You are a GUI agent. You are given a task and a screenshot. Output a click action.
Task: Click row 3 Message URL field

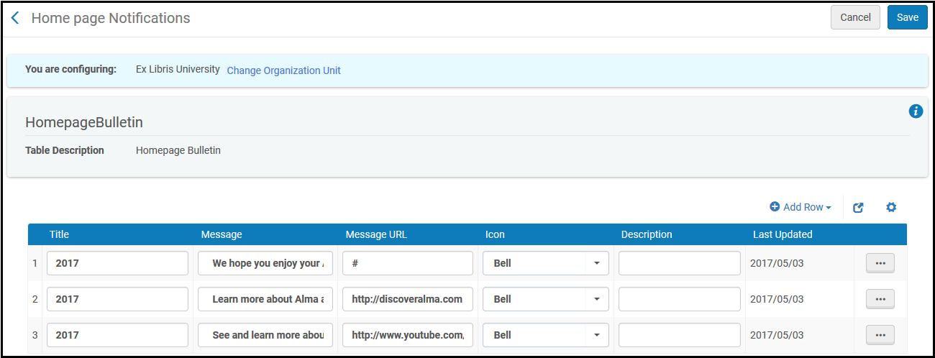click(407, 335)
